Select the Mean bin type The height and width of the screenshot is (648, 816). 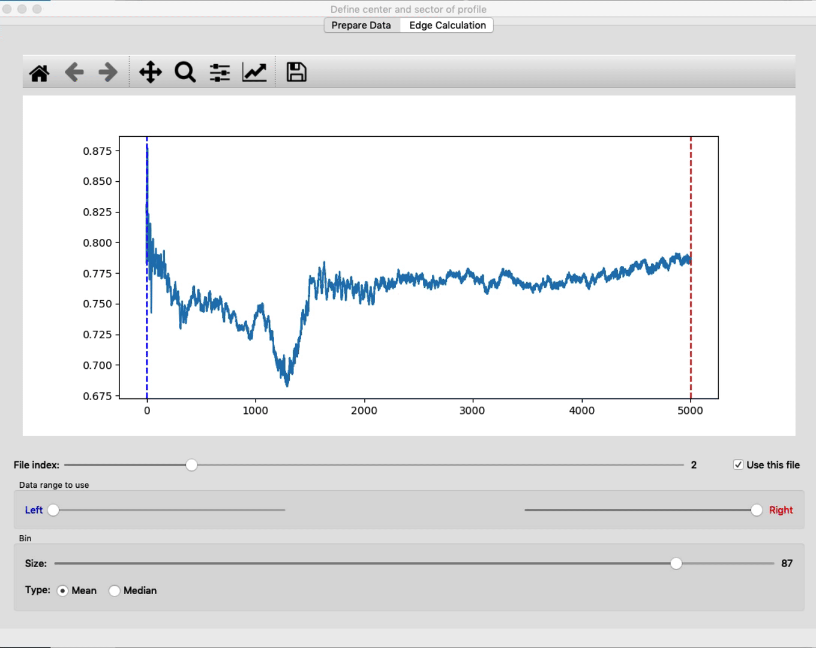(x=63, y=591)
